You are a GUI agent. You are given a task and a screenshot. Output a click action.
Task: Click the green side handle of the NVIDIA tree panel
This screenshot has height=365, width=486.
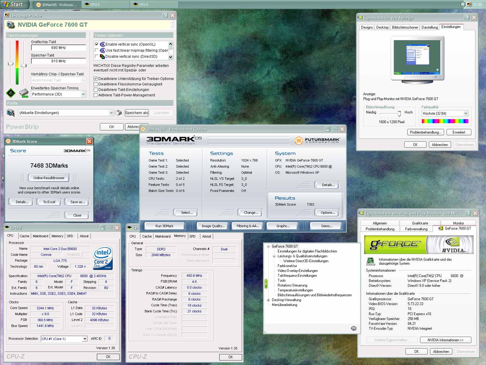266,284
